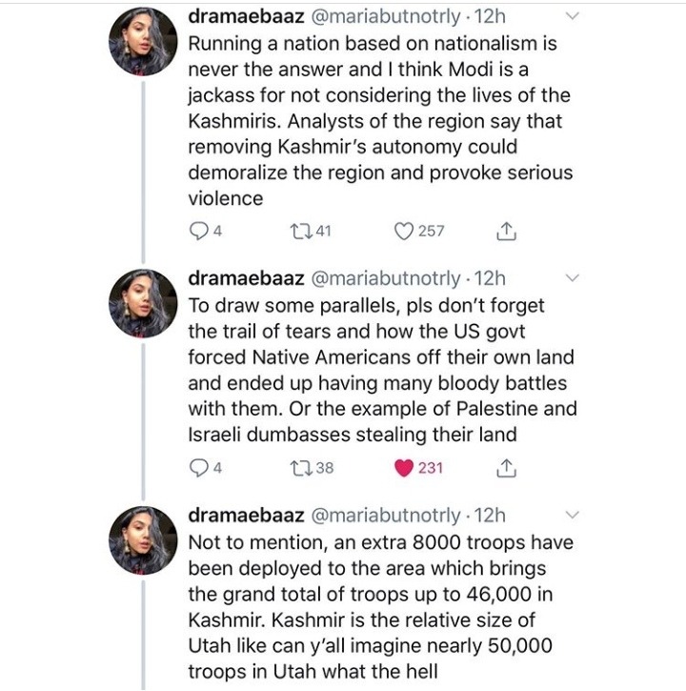Open dramaebaaz name on the troops tweet
This screenshot has width=686, height=691.
[x=246, y=516]
